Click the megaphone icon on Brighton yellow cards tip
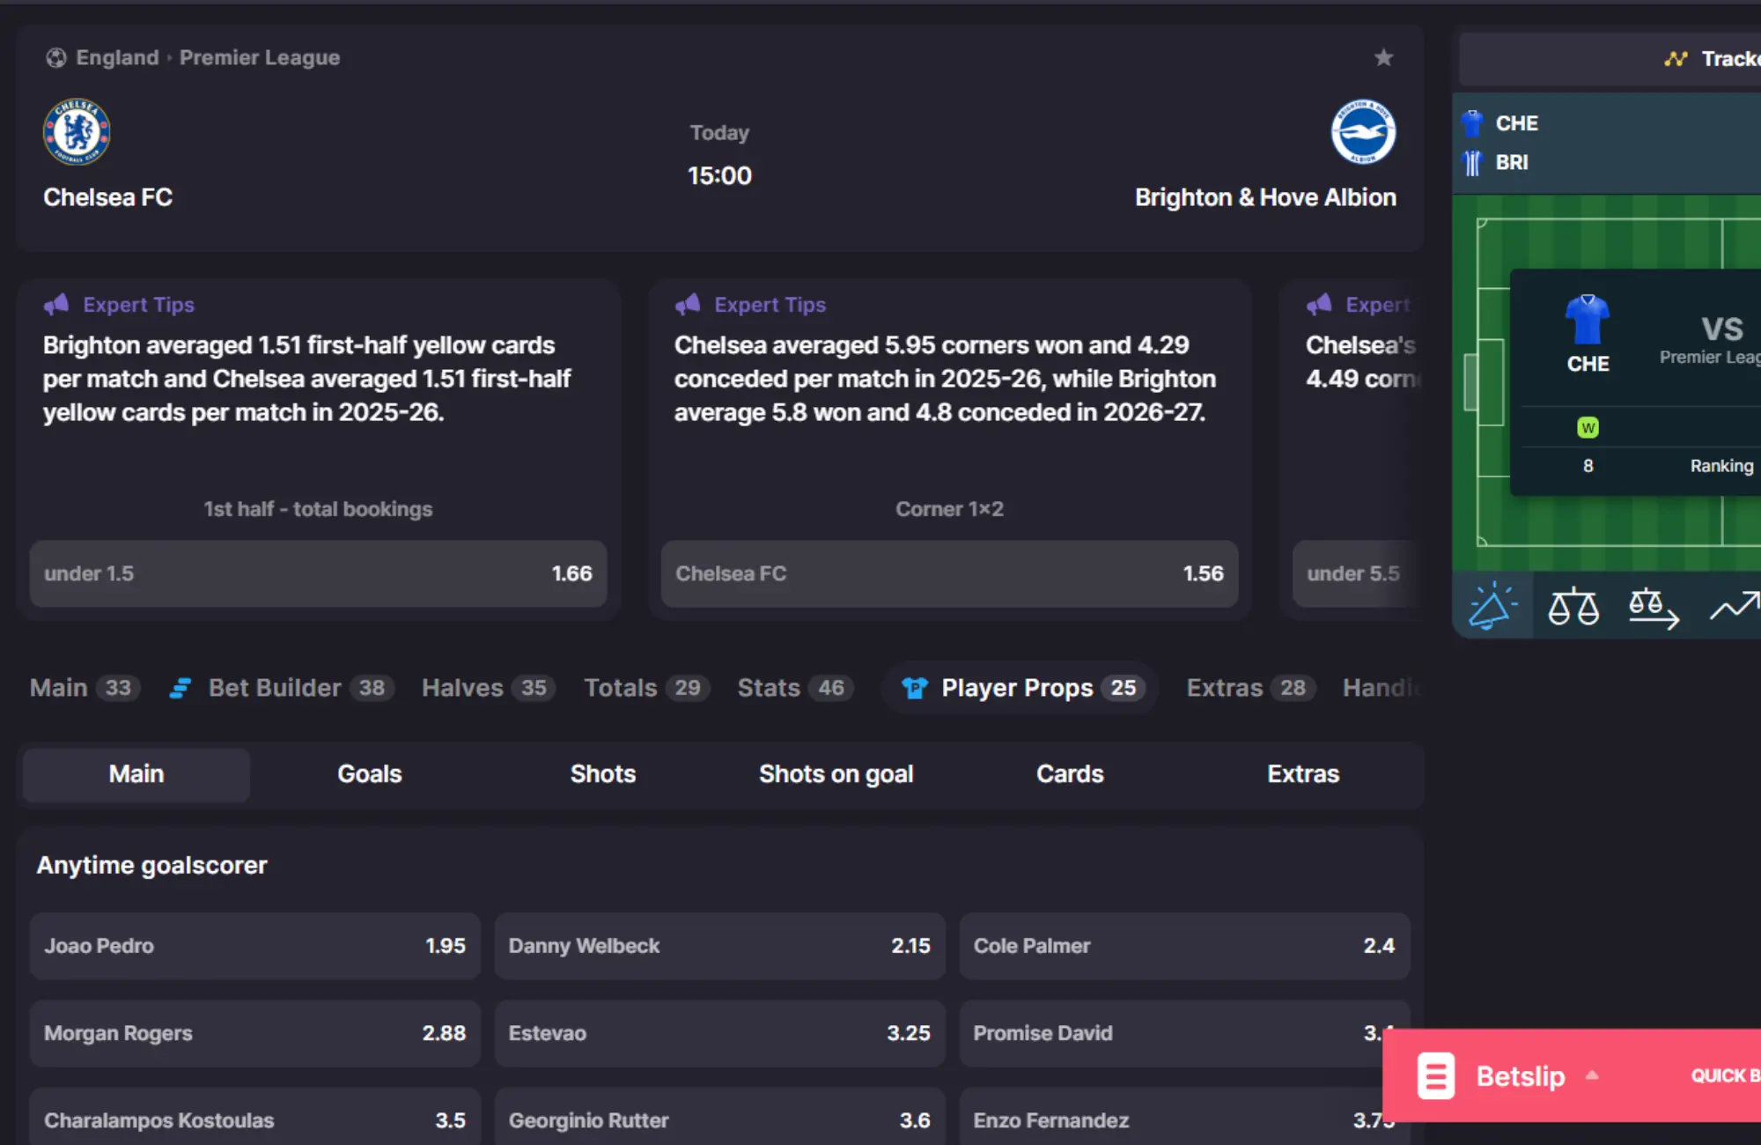1761x1145 pixels. (56, 305)
